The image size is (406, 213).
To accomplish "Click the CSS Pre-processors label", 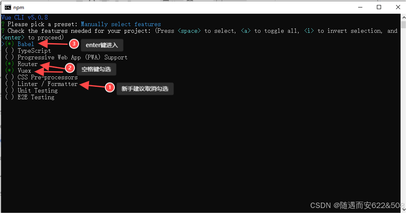I will coord(48,77).
